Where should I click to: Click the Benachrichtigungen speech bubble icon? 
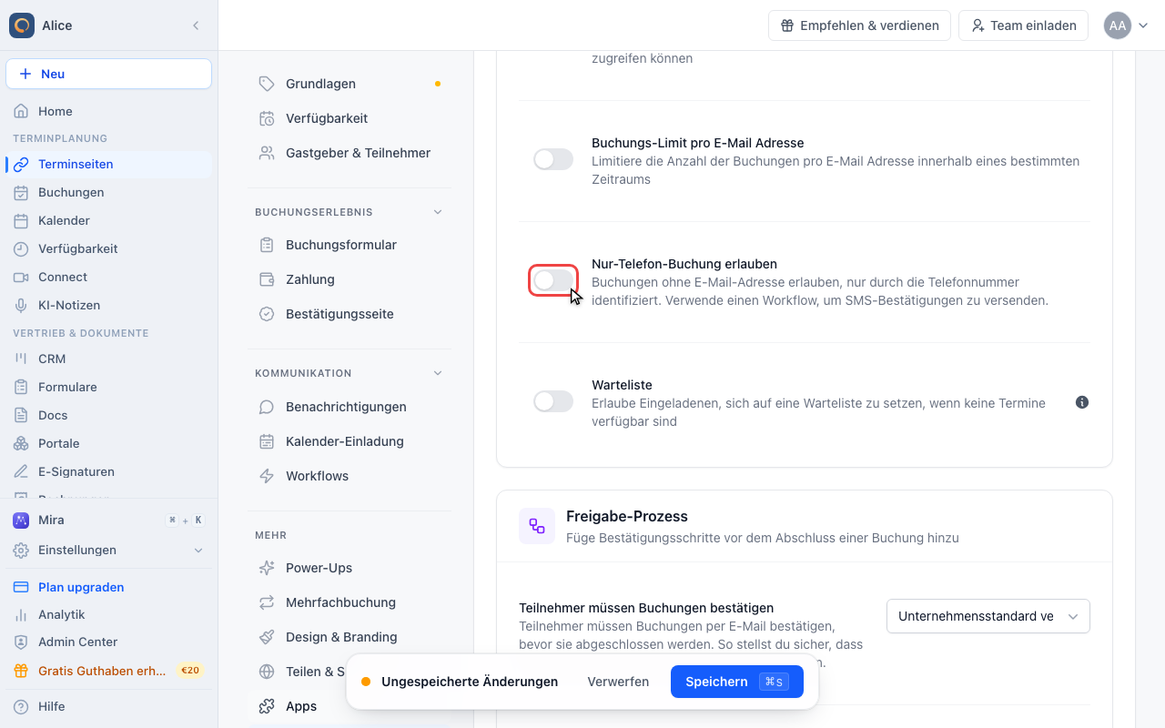coord(267,407)
